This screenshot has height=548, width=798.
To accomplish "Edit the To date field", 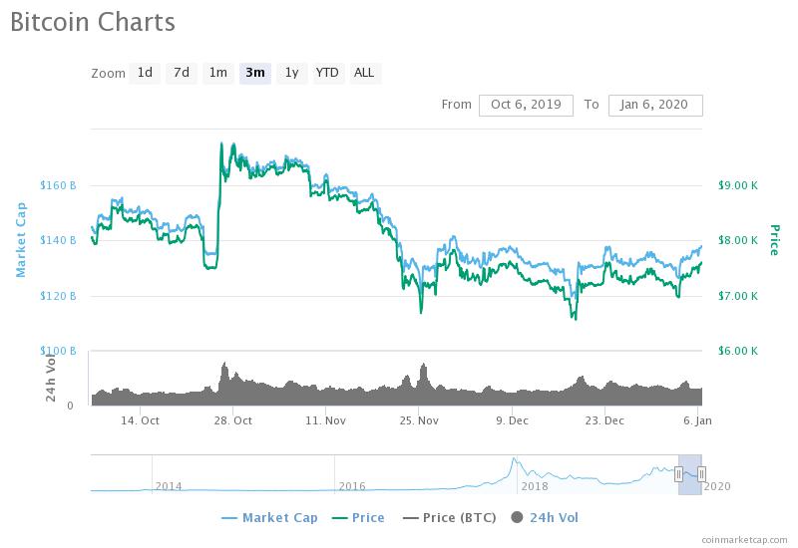I will click(x=655, y=105).
